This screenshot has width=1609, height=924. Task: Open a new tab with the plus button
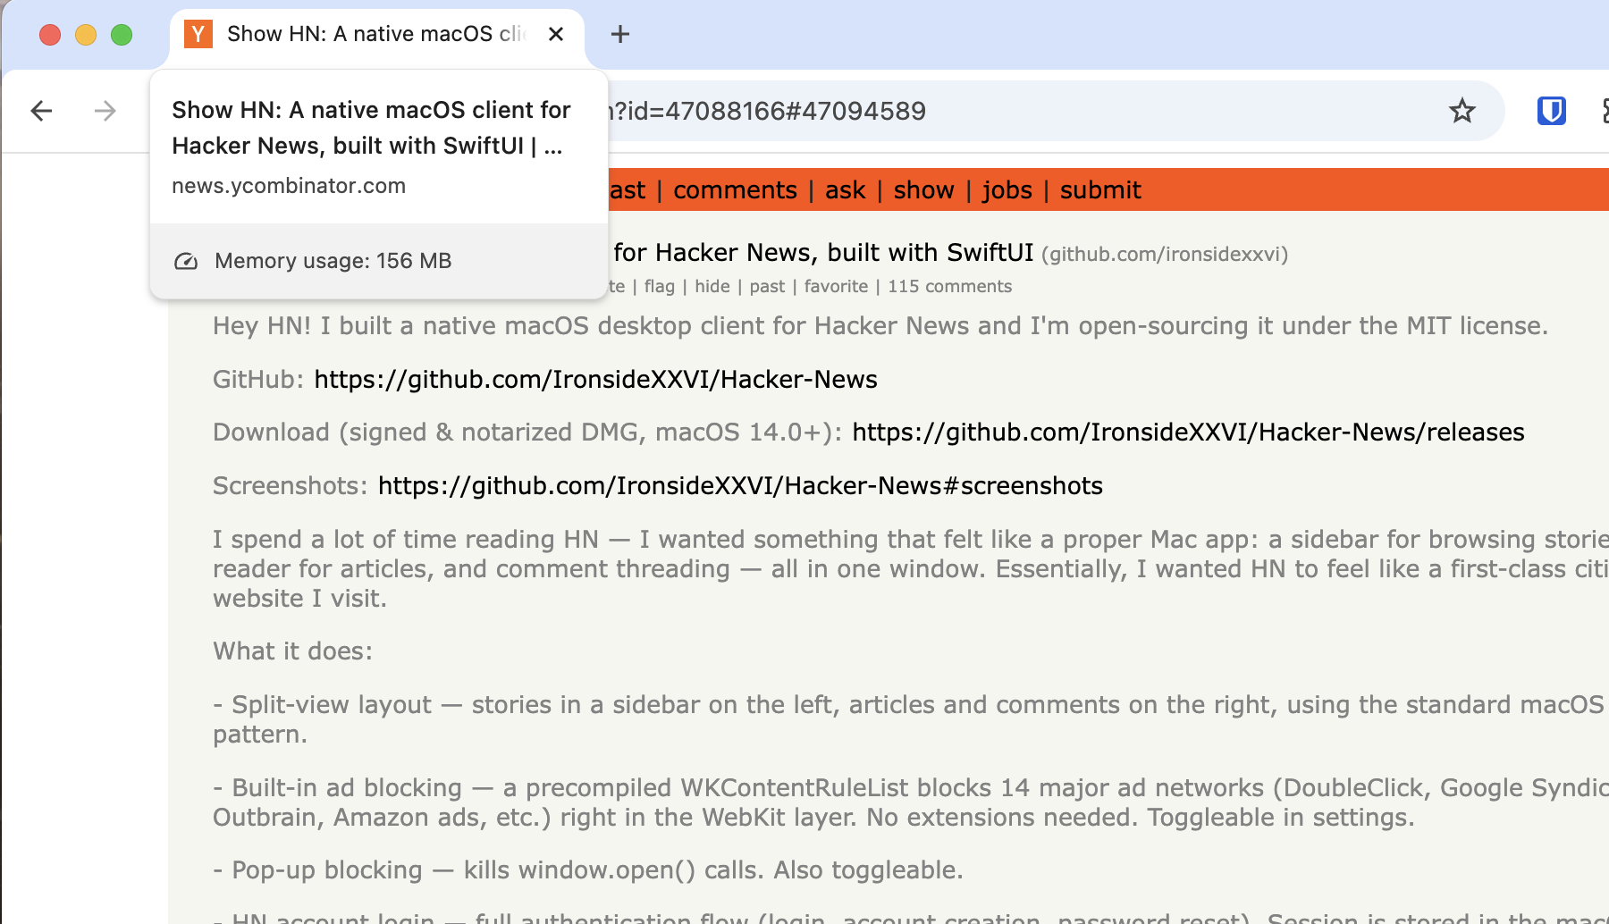pos(620,34)
